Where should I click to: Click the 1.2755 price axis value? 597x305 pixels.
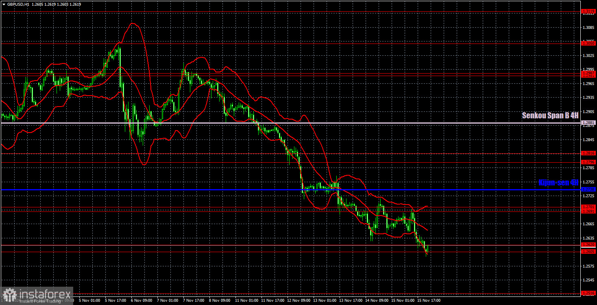(x=588, y=181)
